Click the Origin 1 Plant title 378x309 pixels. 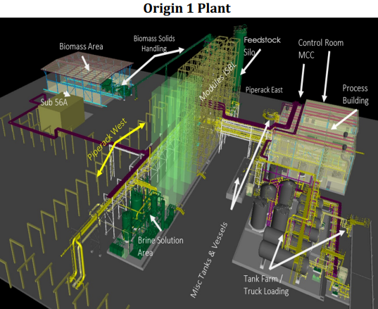[187, 8]
